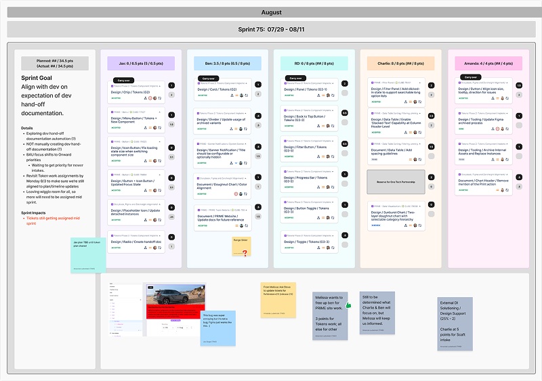Open the hierarchy icon on Design / Panel card
This screenshot has width=542, height=381.
coord(318,95)
